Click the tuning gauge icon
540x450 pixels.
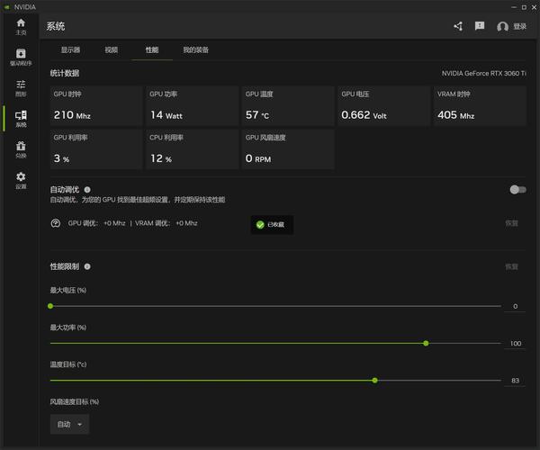point(56,223)
